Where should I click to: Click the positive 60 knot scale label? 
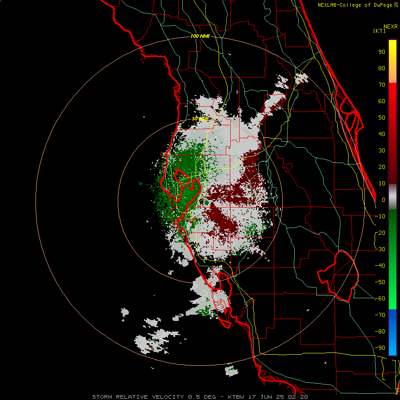382,101
